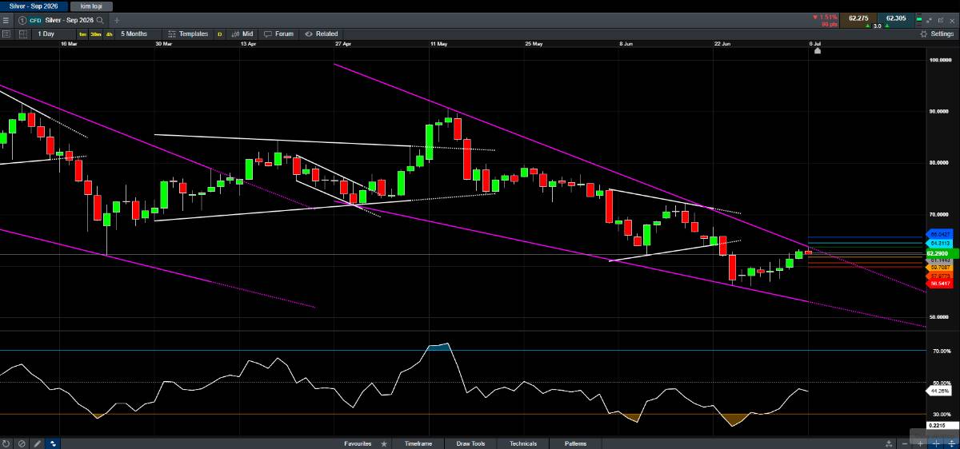Toggle the 1m quick timeframe button
This screenshot has width=960, height=449.
pos(82,34)
